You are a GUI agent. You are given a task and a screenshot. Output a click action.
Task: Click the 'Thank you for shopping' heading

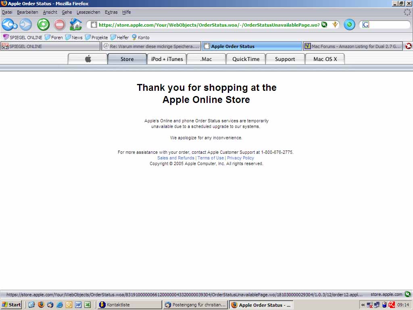(x=206, y=94)
